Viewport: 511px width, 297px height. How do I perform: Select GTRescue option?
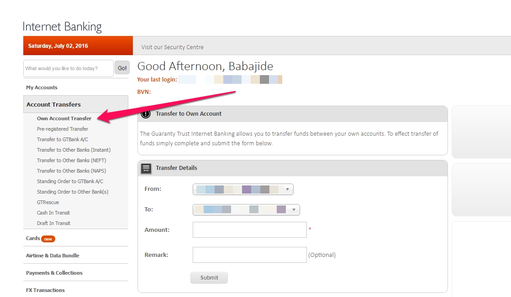click(x=48, y=202)
